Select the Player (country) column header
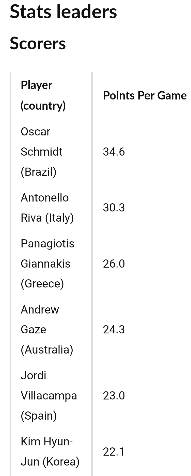The width and height of the screenshot is (191, 476). click(43, 95)
